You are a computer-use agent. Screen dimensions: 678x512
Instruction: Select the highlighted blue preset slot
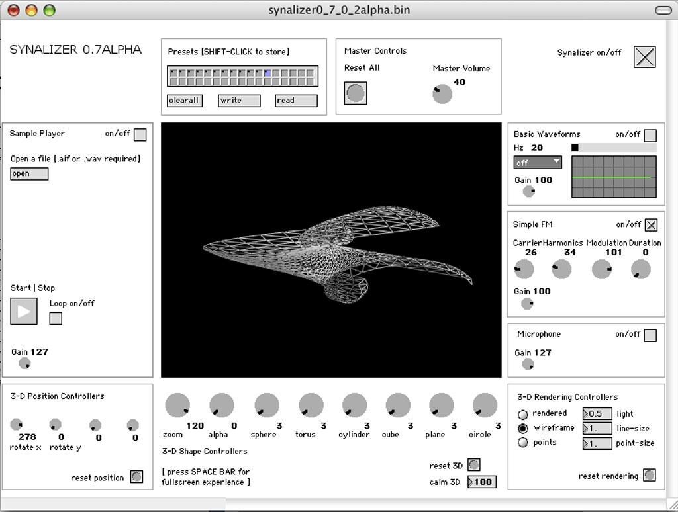tap(267, 73)
